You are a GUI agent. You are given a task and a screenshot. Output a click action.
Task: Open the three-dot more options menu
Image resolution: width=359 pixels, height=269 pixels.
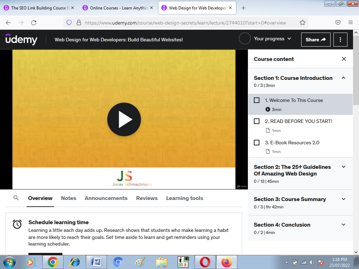pos(340,40)
